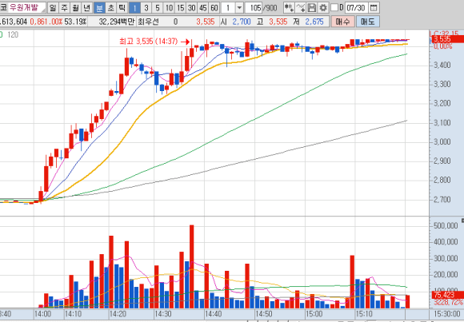Select the 초 (second) chart period
Screen dimensions: 464x322
[x=110, y=8]
